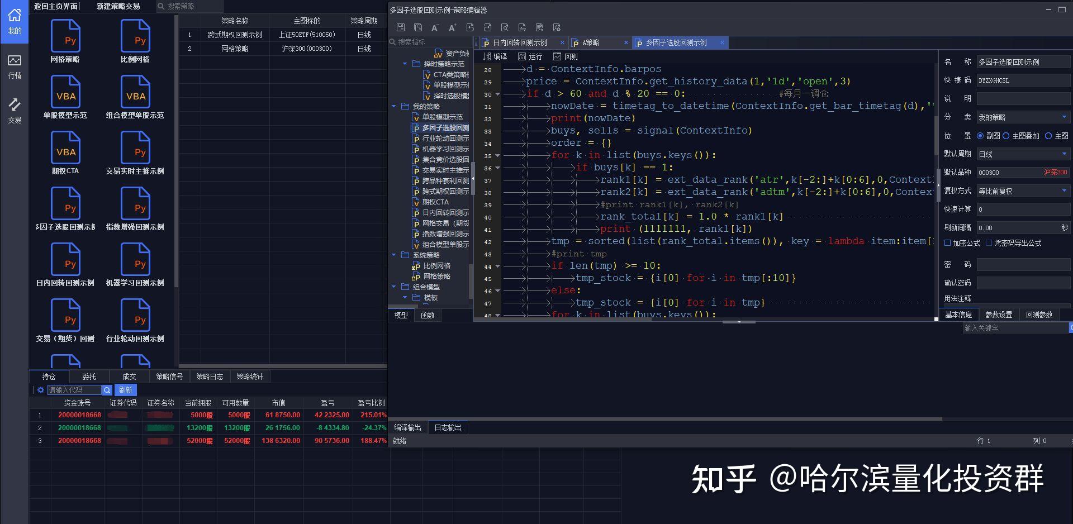Click 返回主页界面 at the top
1073x524 pixels.
55,6
